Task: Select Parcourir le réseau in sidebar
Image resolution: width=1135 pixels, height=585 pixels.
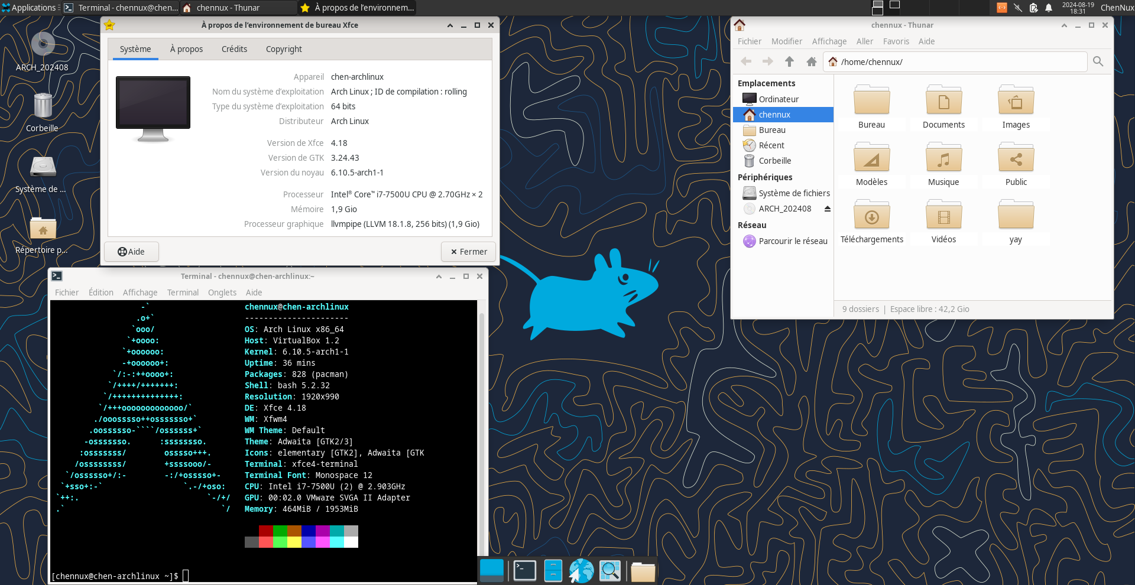Action: pos(783,241)
